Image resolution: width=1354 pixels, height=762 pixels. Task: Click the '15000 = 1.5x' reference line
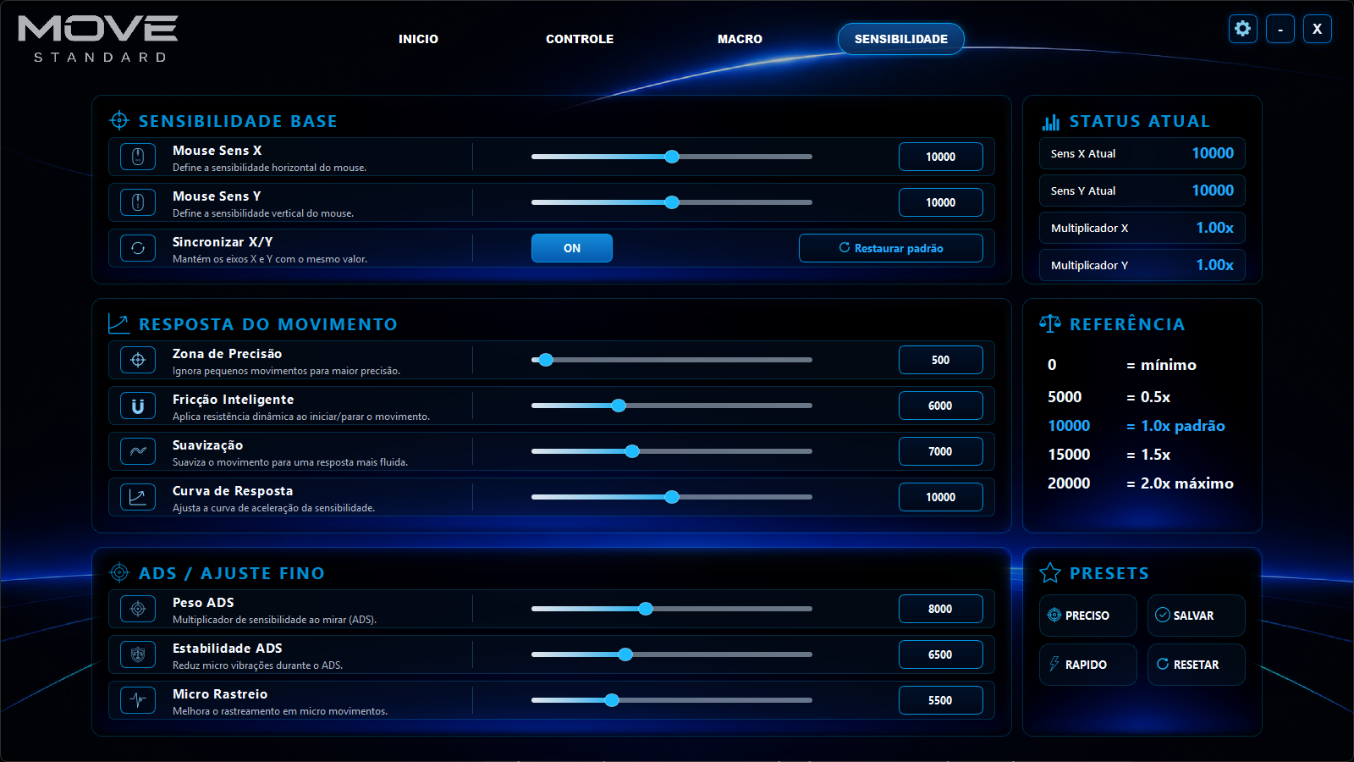click(x=1109, y=455)
